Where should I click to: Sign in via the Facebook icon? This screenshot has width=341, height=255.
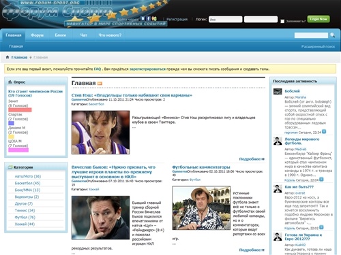148,18
